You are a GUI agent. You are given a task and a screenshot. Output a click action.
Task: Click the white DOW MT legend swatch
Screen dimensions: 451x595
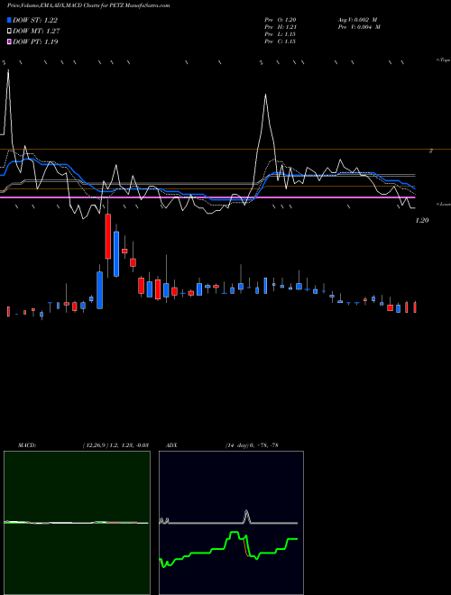9,32
